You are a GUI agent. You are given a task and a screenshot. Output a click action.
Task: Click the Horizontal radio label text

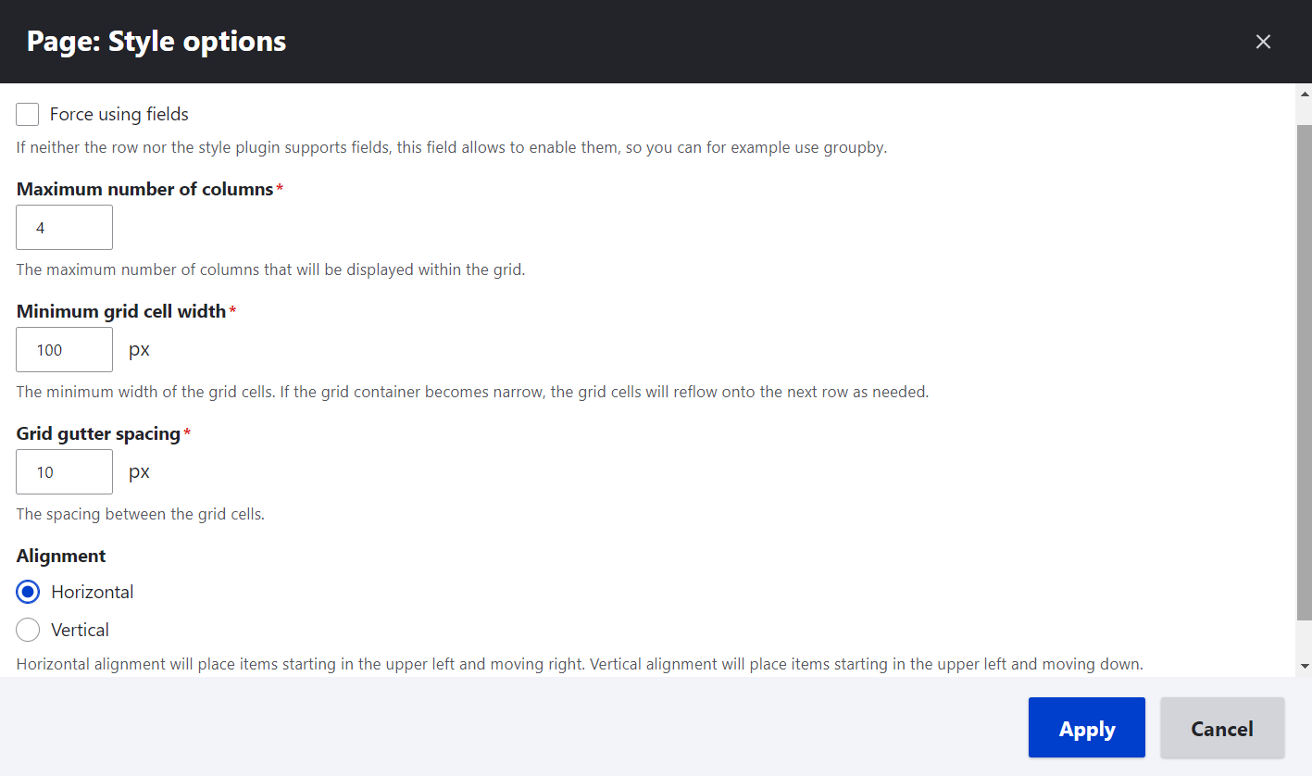[x=91, y=591]
